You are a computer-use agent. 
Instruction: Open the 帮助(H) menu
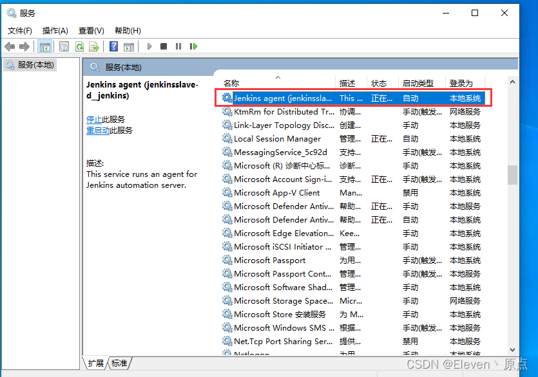(x=128, y=31)
